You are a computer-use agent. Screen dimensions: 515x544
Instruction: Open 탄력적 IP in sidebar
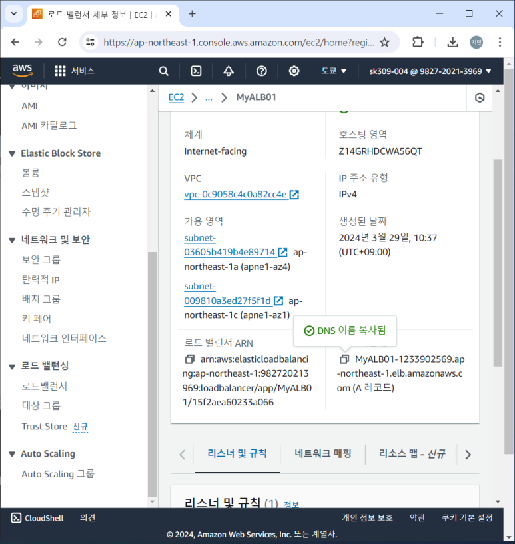point(41,279)
